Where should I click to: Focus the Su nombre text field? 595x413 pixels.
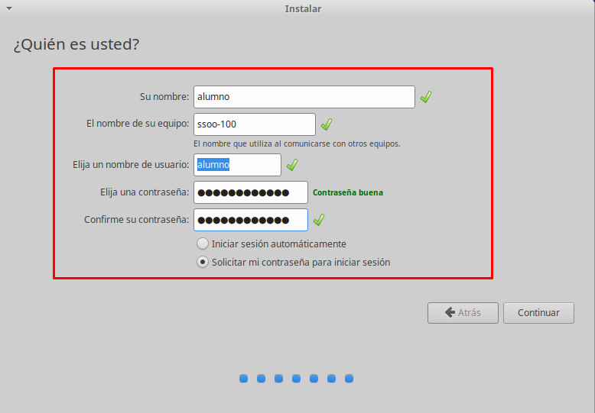(x=304, y=97)
